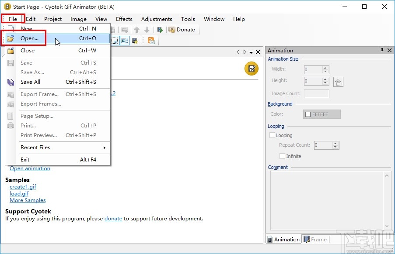Viewport: 395px width, 254px height.
Task: Choose New from the File menu
Action: 57,29
